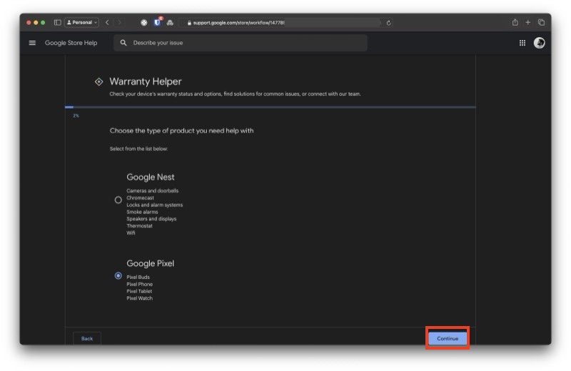Screen dimensions: 571x371
Task: Click the "Pixel Buds" text
Action: (138, 277)
